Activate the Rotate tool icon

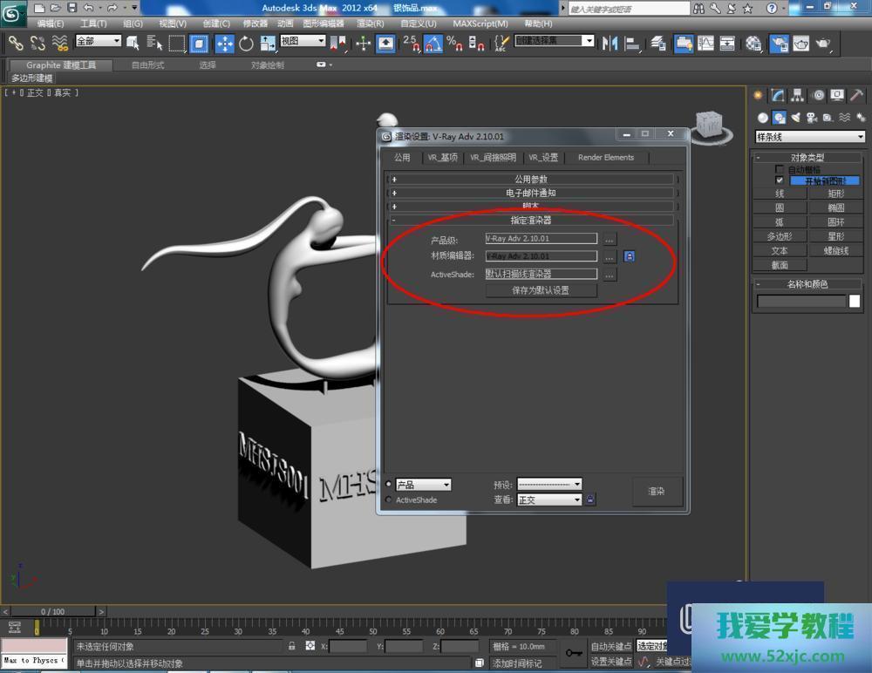[x=246, y=43]
